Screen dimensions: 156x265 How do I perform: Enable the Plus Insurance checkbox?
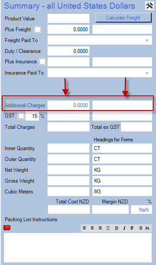click(42, 62)
